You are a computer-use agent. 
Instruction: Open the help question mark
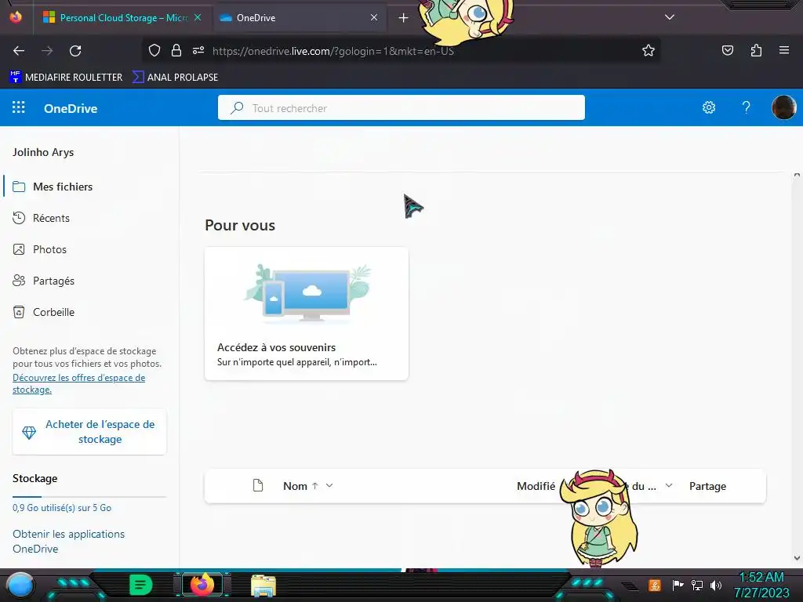pyautogui.click(x=747, y=107)
